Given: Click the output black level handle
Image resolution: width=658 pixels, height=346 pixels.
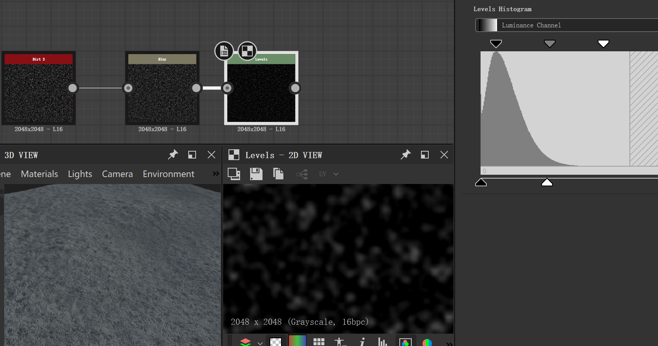Looking at the screenshot, I should pyautogui.click(x=481, y=182).
